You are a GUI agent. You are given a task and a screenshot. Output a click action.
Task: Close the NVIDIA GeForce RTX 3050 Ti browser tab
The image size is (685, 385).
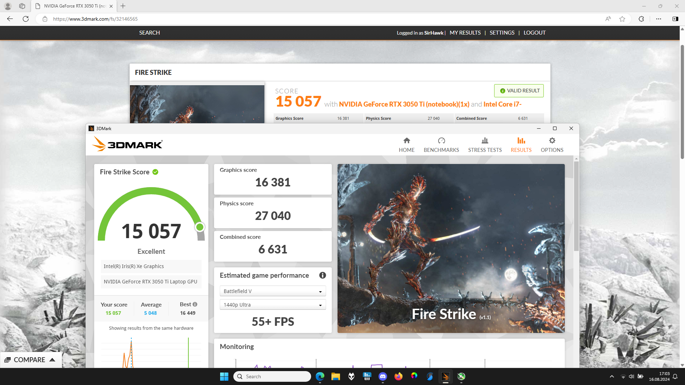click(x=111, y=6)
